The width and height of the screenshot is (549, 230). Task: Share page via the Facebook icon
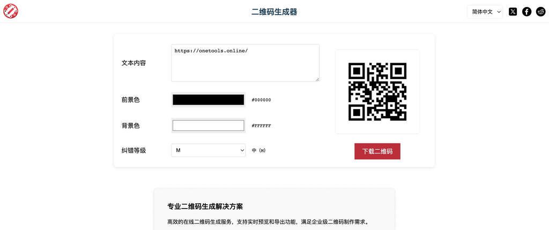(x=526, y=12)
